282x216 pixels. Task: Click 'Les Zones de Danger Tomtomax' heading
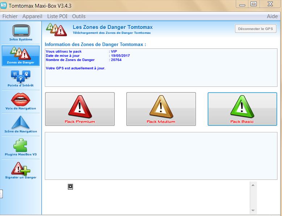pos(113,27)
